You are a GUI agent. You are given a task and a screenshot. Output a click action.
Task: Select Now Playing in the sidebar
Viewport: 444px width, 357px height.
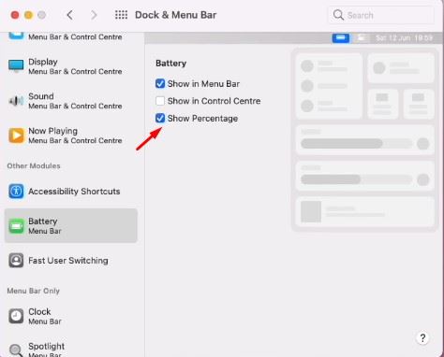point(71,136)
